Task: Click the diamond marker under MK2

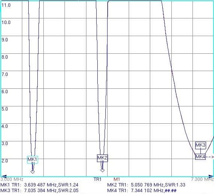Action: 102,170
